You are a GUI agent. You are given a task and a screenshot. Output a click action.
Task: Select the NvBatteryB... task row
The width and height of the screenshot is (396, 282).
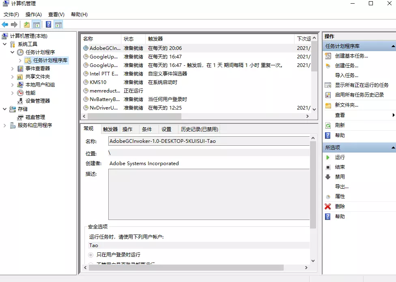coord(196,99)
